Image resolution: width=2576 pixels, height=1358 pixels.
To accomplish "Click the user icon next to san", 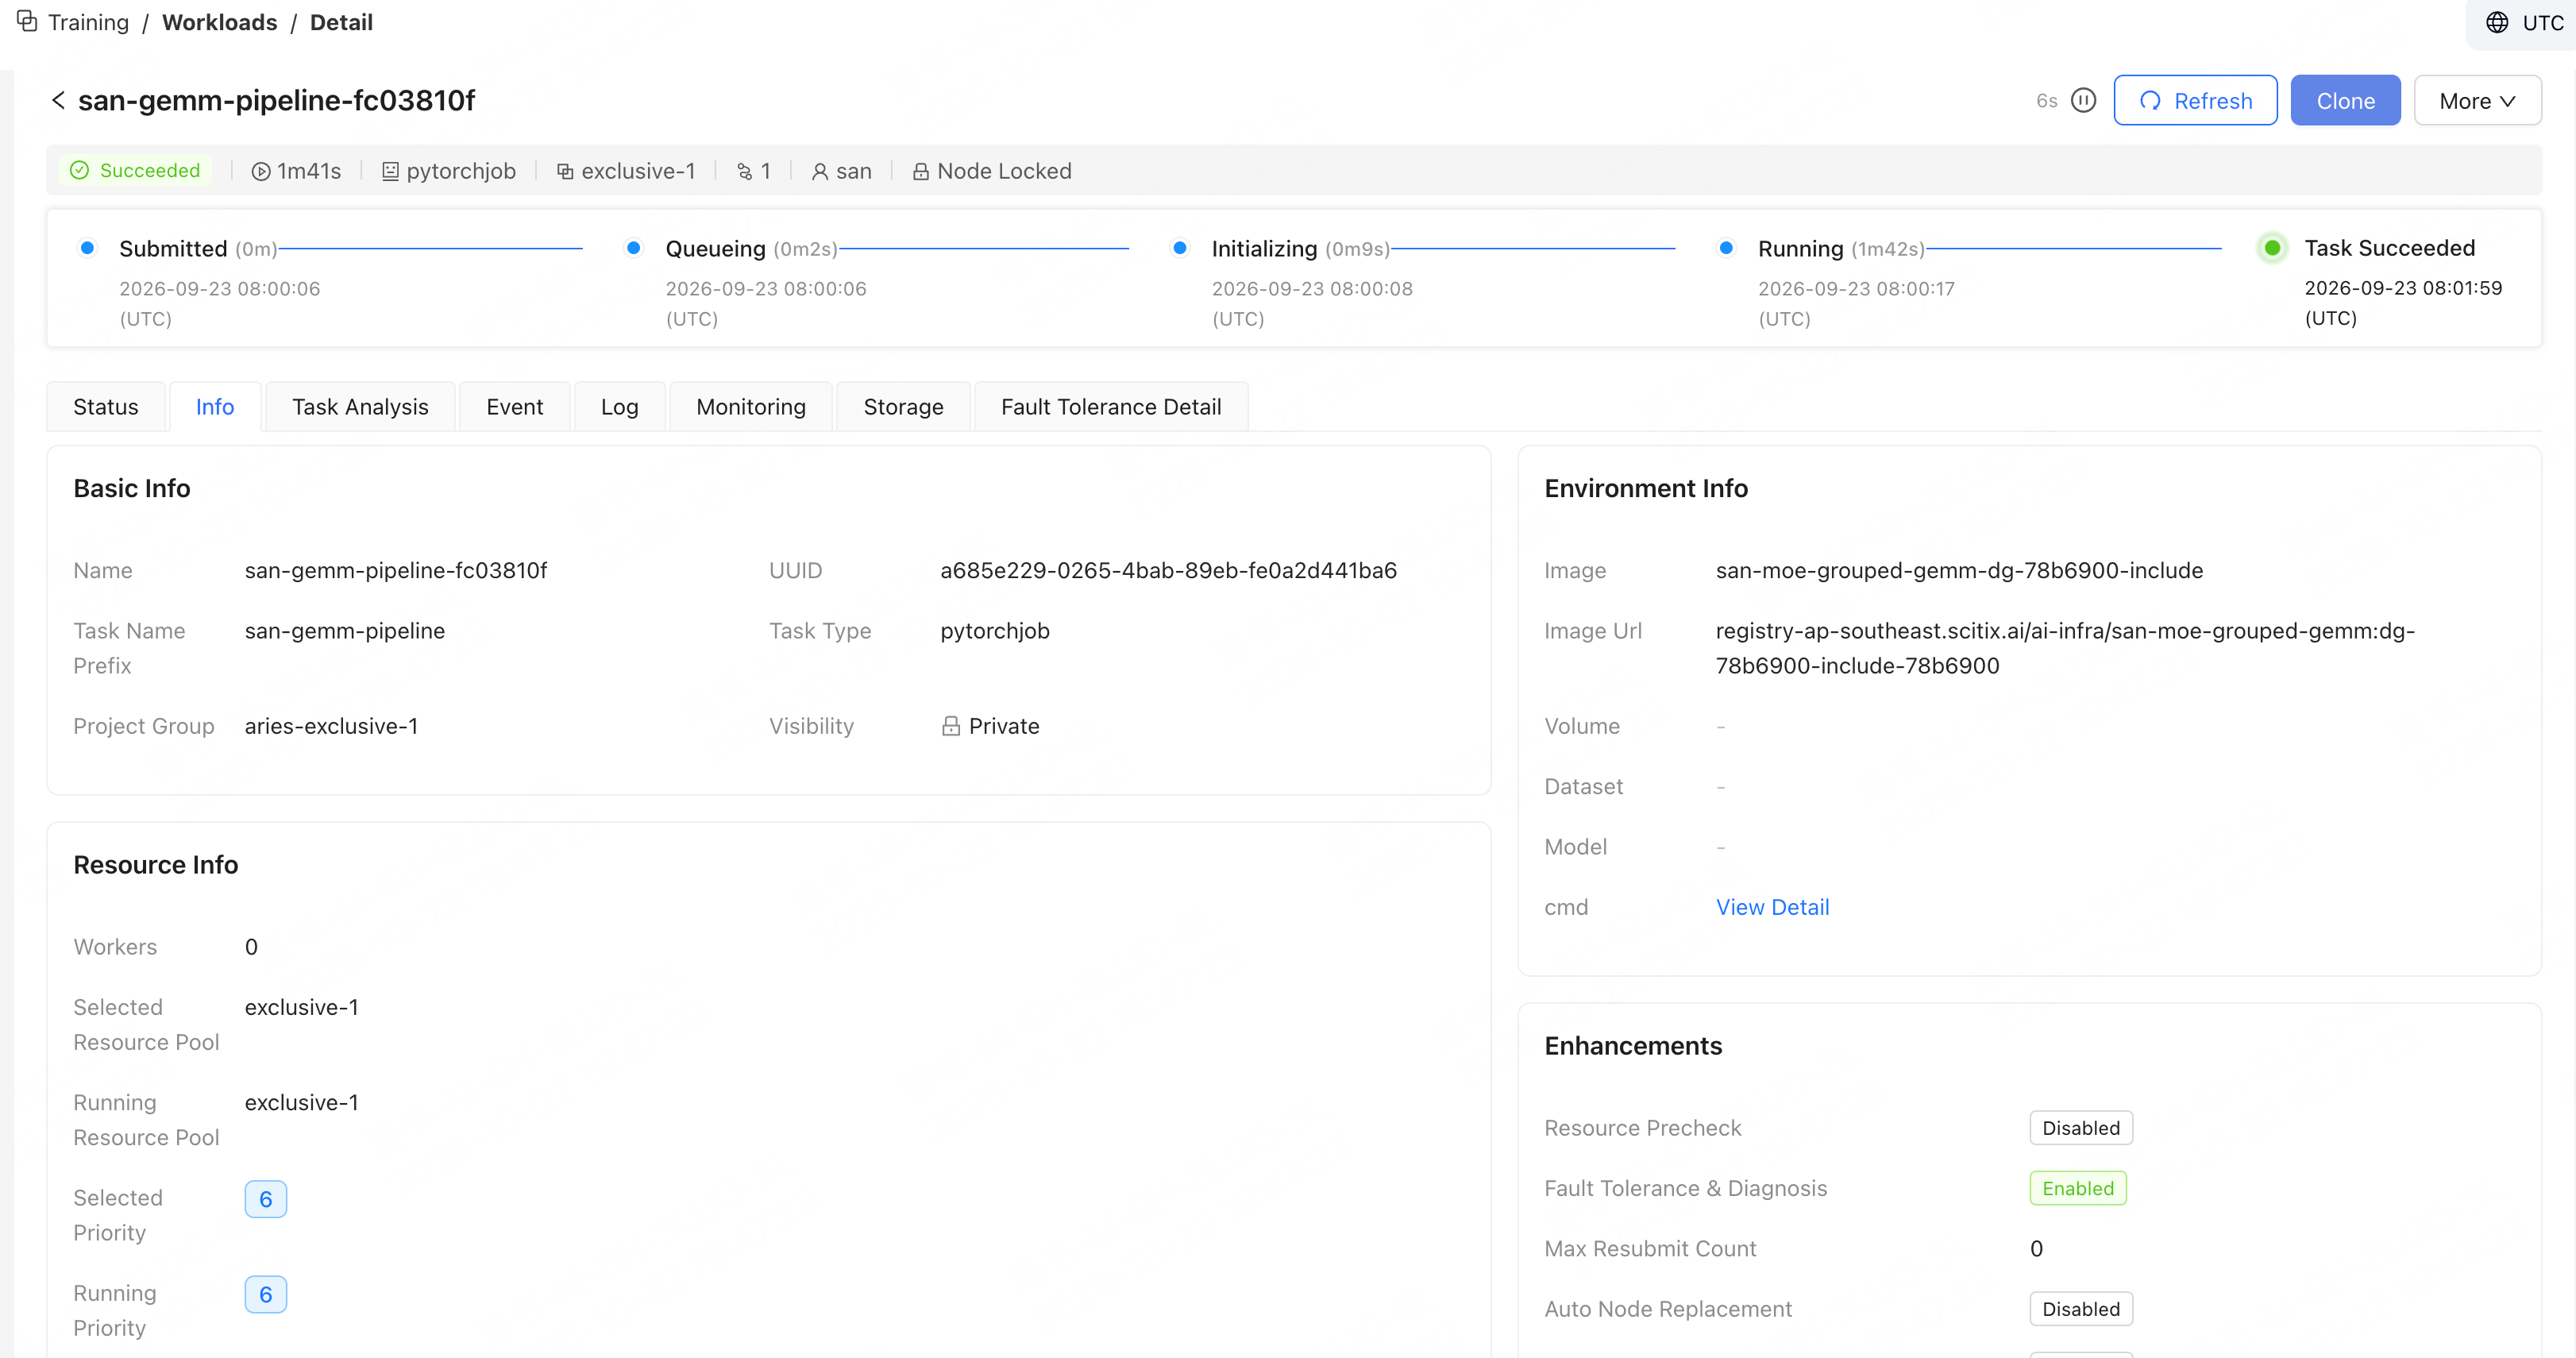I will tap(820, 171).
